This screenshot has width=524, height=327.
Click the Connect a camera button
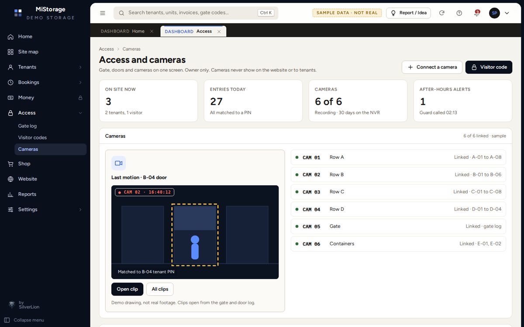432,67
